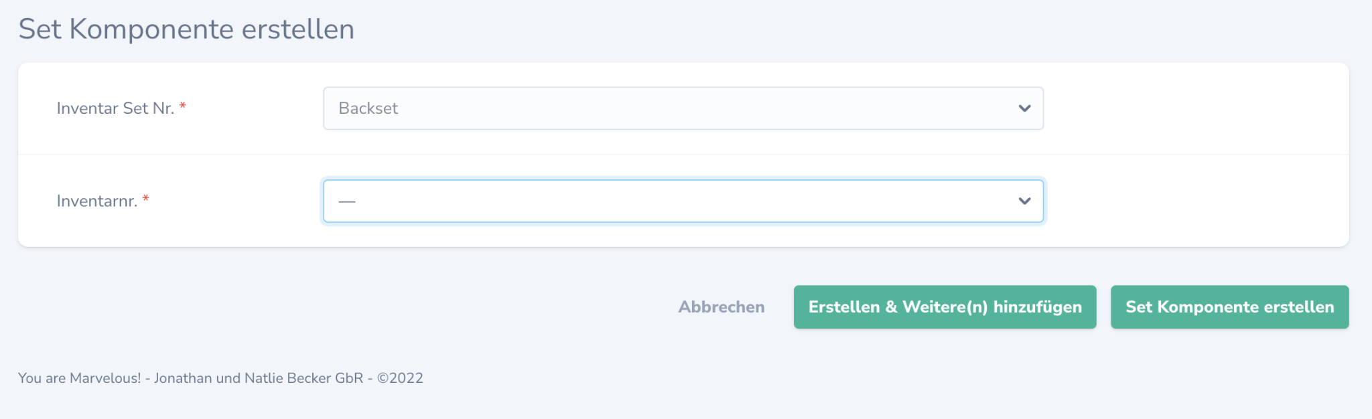Click the dash placeholder in Inventarnr. field
This screenshot has height=419, width=1372.
pyautogui.click(x=346, y=200)
